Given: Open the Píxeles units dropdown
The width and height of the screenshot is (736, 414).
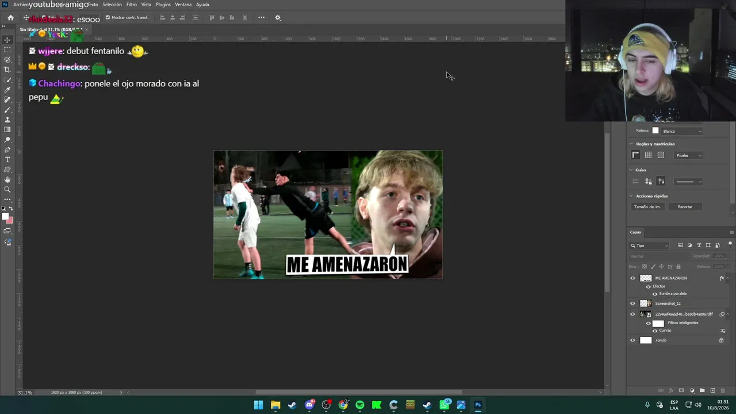Looking at the screenshot, I should (688, 155).
